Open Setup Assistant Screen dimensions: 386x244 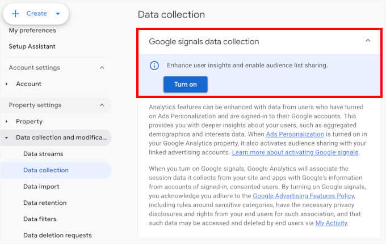pyautogui.click(x=32, y=46)
